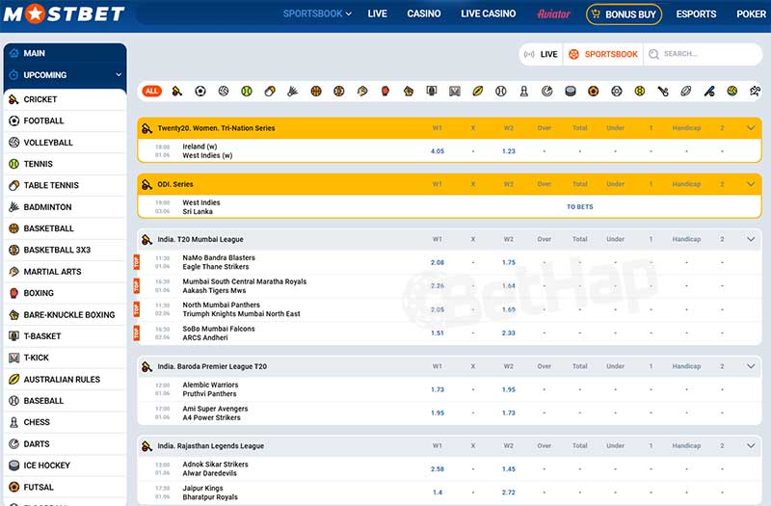
Task: Select CRICKET in the left sidebar
Action: click(65, 99)
